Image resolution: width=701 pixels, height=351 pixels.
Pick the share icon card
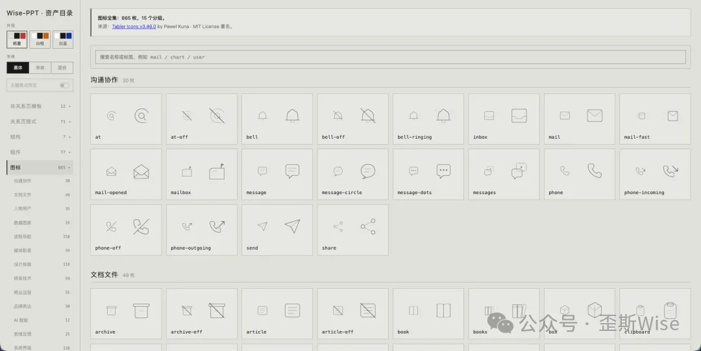(352, 230)
